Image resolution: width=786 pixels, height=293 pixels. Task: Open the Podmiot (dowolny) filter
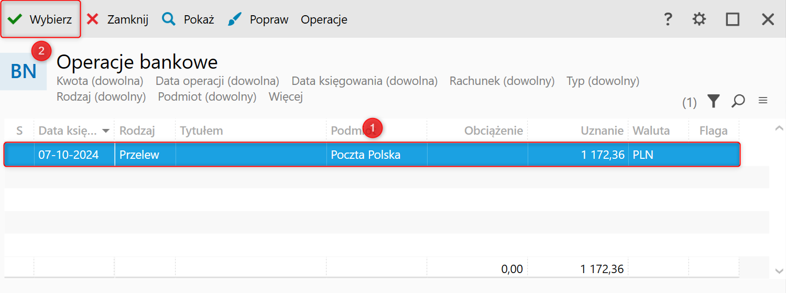point(207,97)
